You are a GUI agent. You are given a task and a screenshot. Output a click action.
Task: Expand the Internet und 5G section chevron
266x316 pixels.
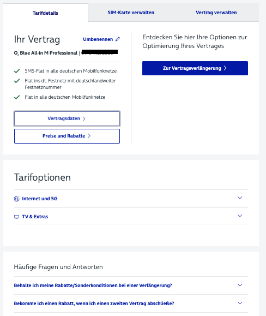coord(240,198)
